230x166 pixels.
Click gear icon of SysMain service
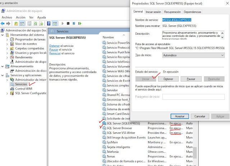point(104,142)
